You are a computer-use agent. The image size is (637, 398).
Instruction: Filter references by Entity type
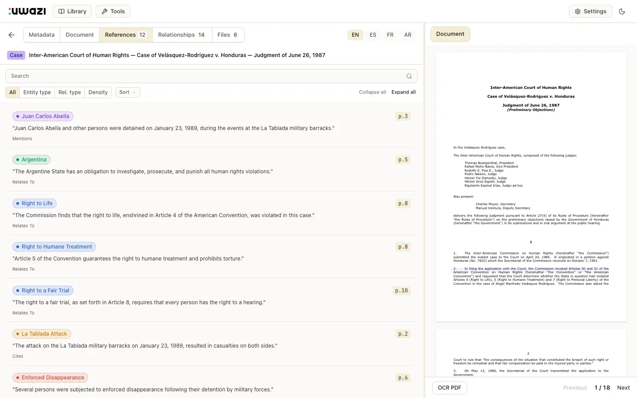(37, 92)
